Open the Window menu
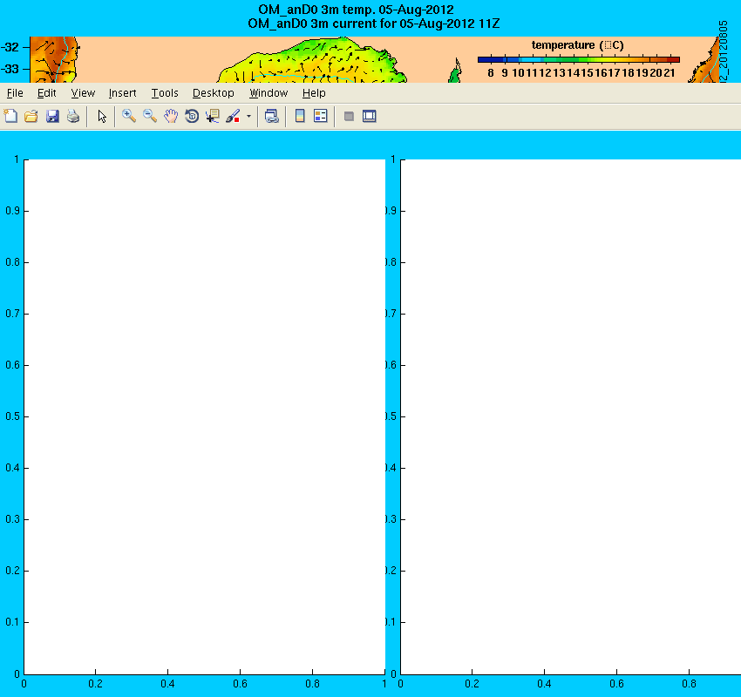This screenshot has height=697, width=741. click(269, 93)
